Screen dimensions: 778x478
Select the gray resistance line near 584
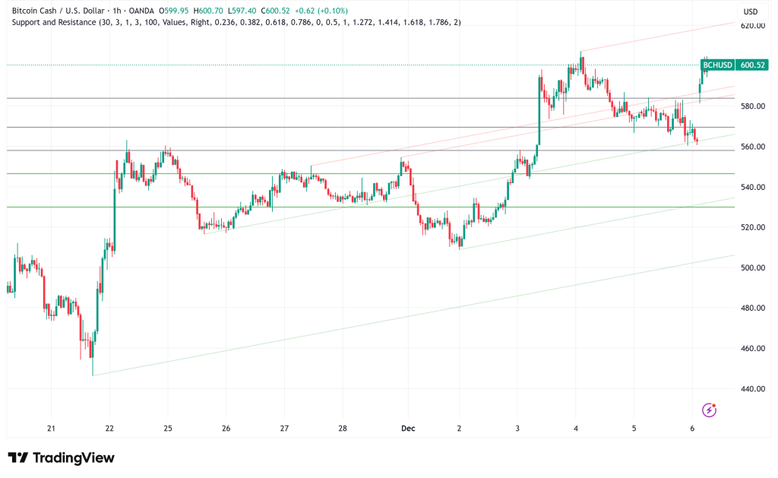point(304,98)
